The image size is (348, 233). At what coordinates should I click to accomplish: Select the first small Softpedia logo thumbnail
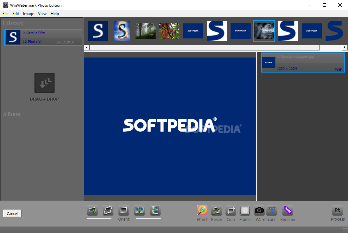tap(193, 31)
